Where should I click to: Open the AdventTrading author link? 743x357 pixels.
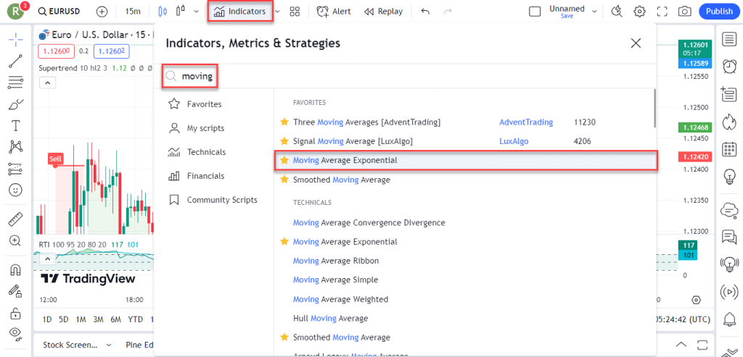[x=525, y=122]
